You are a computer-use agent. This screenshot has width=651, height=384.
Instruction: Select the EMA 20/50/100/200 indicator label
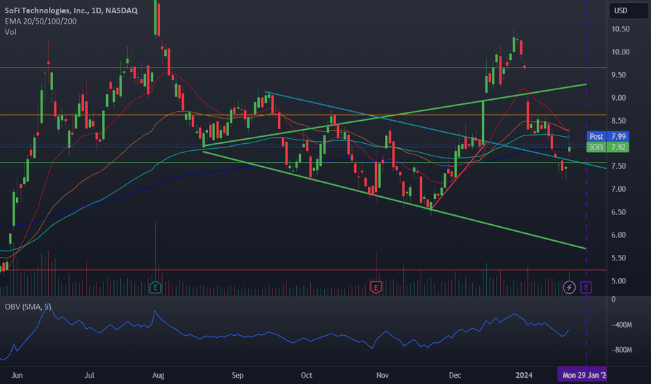[x=41, y=21]
